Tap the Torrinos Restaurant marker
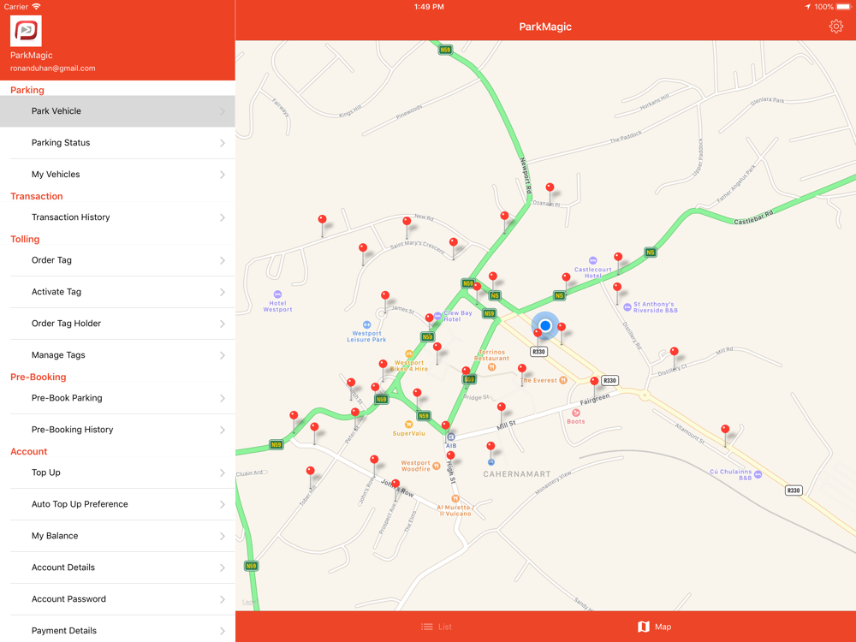 pos(491,367)
